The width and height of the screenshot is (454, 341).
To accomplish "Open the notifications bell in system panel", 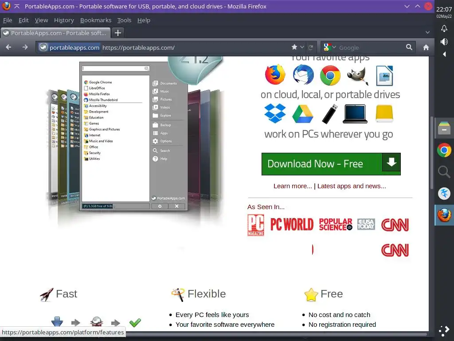I will tap(444, 28).
